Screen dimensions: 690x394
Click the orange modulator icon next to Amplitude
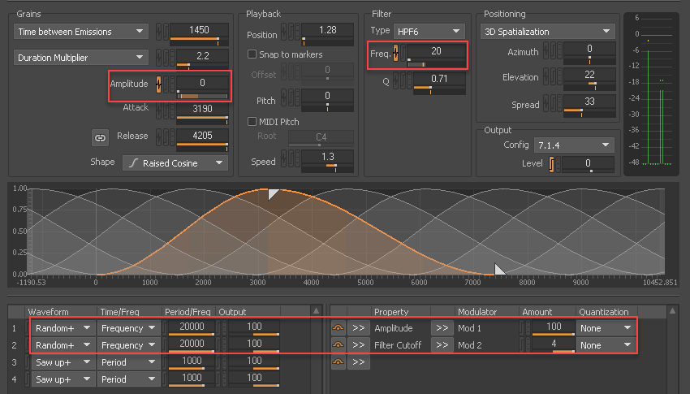click(x=158, y=84)
